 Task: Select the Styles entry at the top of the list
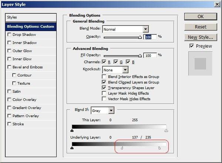31,17
